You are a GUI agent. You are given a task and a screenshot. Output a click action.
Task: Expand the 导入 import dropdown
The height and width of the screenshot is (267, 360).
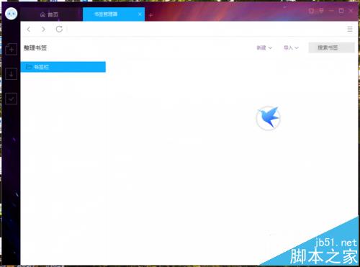click(291, 47)
